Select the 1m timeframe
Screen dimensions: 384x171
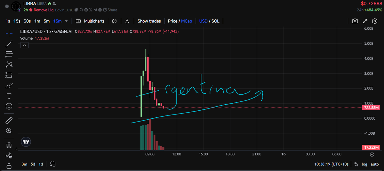click(x=37, y=21)
